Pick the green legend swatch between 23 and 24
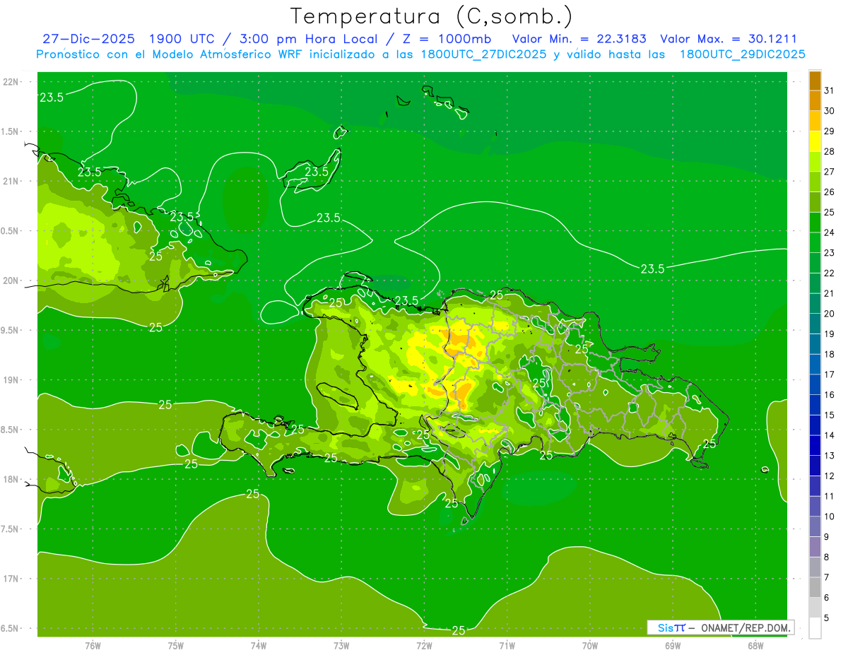 (815, 243)
